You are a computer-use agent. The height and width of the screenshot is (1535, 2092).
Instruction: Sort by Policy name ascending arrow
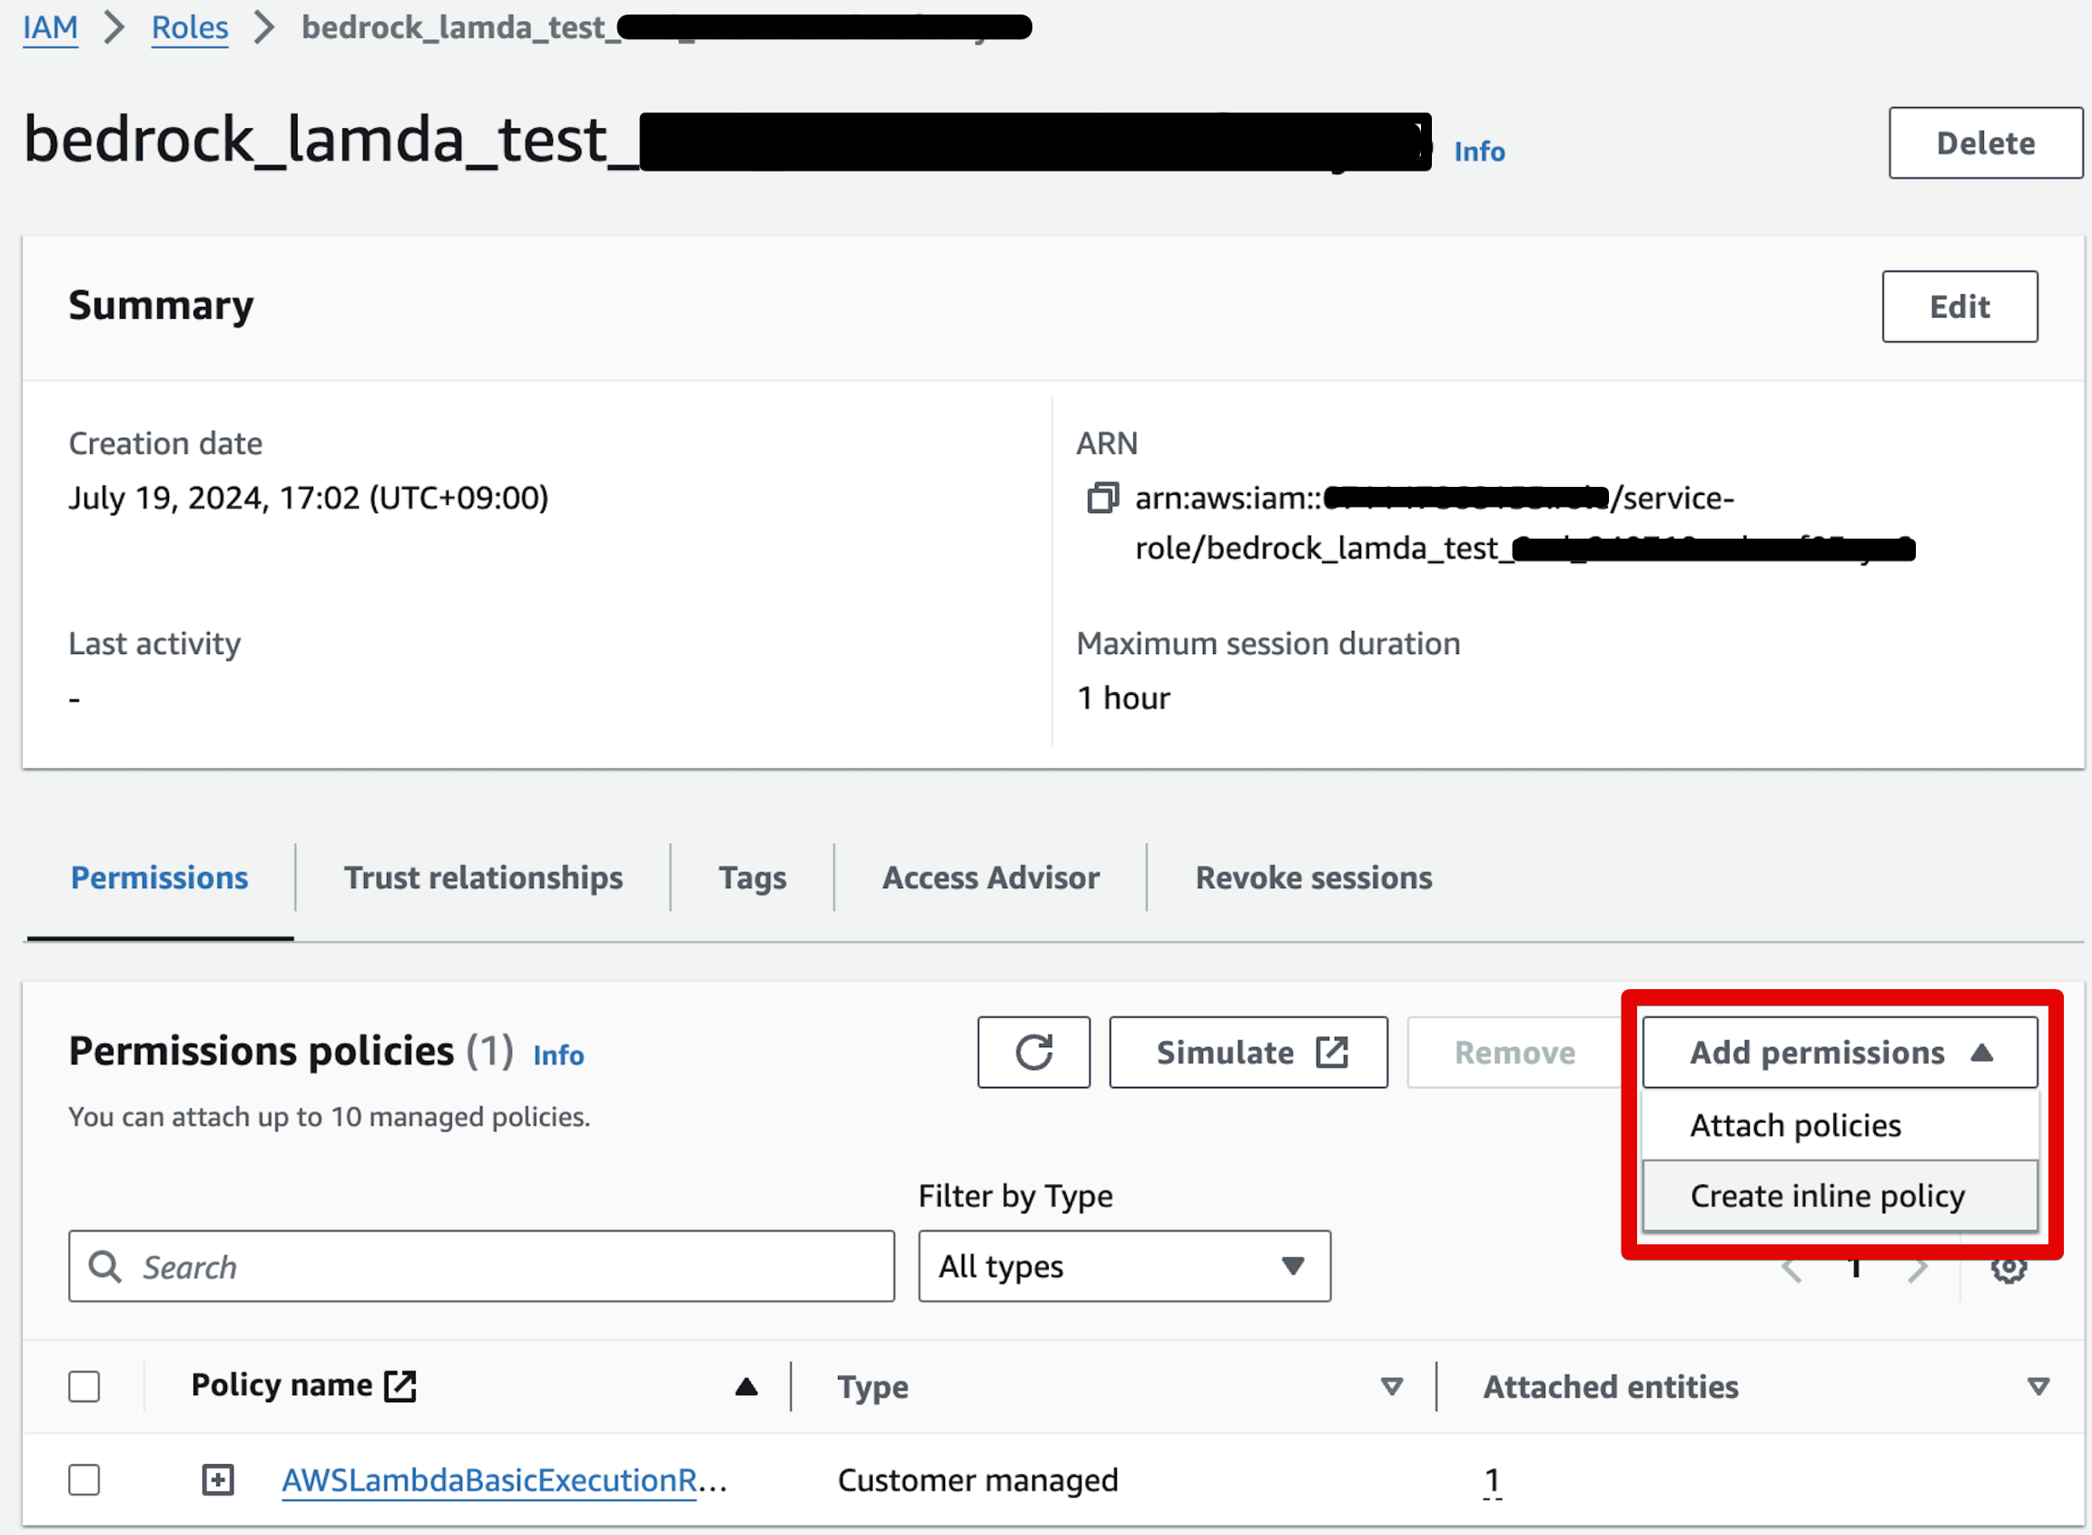click(x=746, y=1387)
